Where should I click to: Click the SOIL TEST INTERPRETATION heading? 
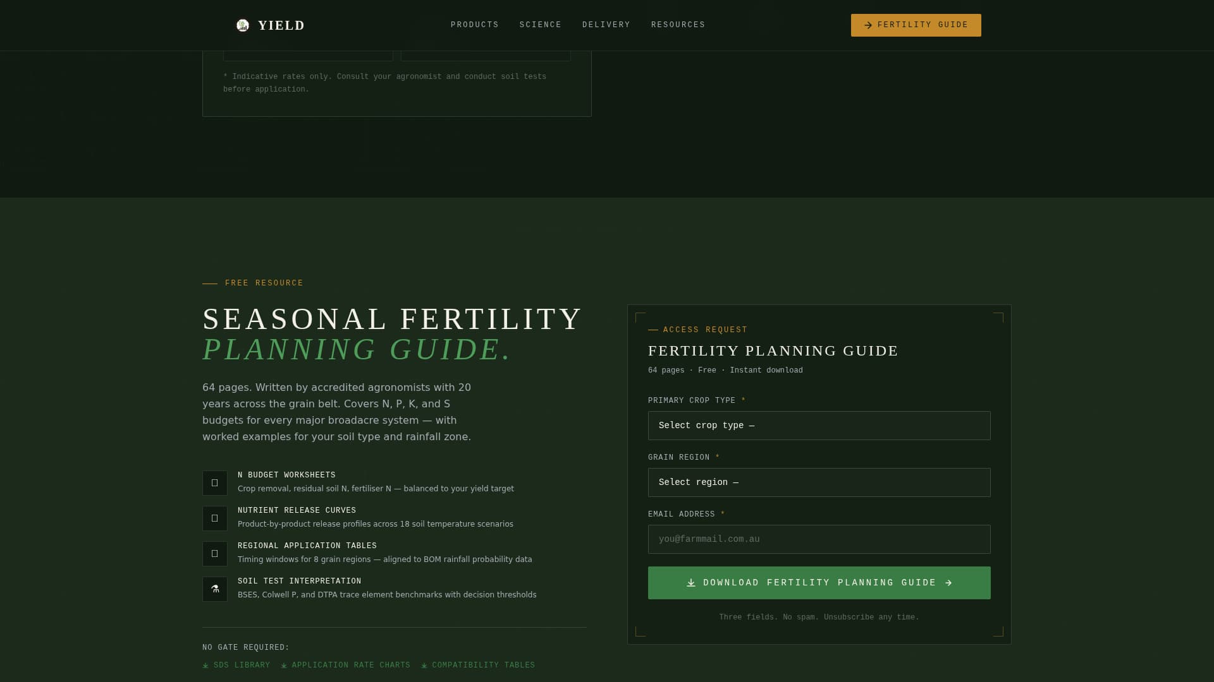[300, 581]
